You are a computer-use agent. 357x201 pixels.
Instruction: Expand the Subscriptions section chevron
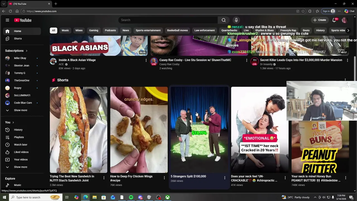tap(26, 51)
